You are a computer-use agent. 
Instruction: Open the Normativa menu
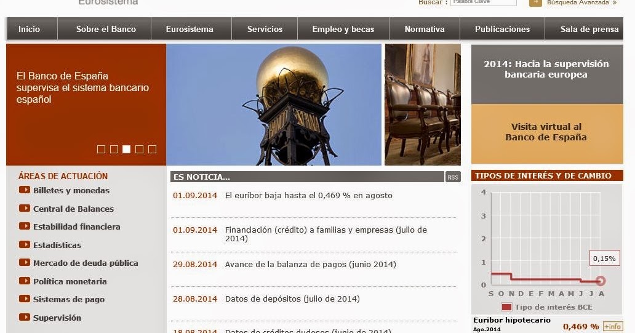coord(425,29)
